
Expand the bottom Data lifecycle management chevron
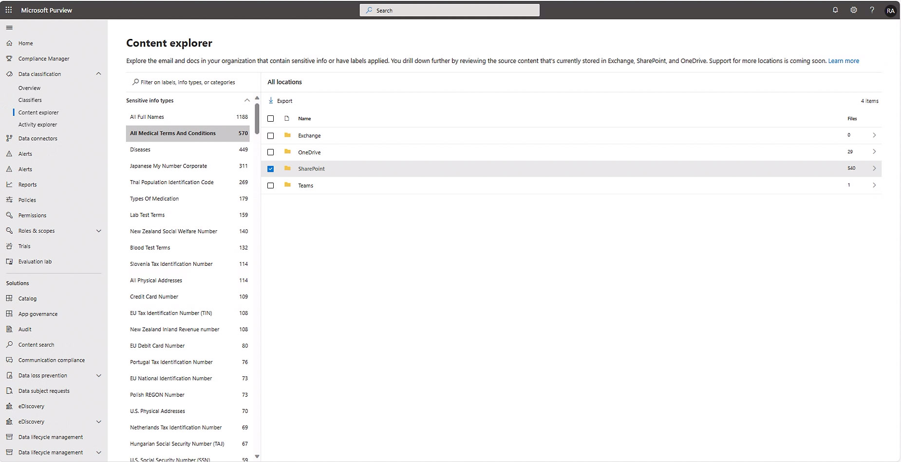click(99, 452)
